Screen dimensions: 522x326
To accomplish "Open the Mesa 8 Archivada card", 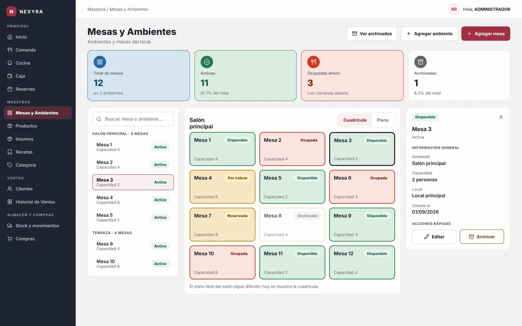I will pyautogui.click(x=292, y=225).
